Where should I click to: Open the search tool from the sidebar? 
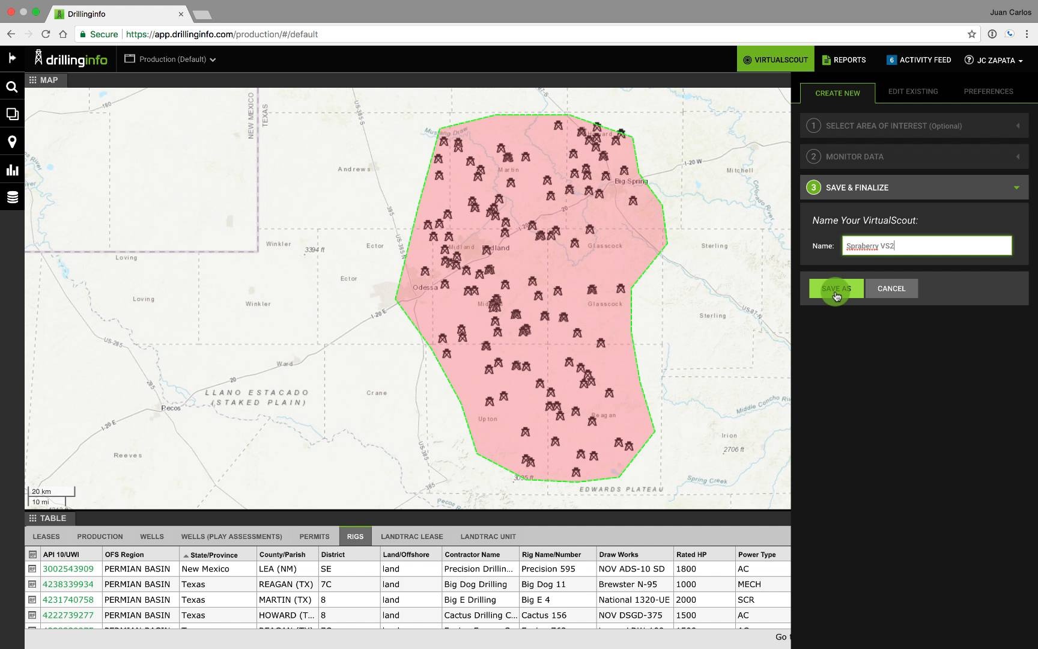click(12, 86)
